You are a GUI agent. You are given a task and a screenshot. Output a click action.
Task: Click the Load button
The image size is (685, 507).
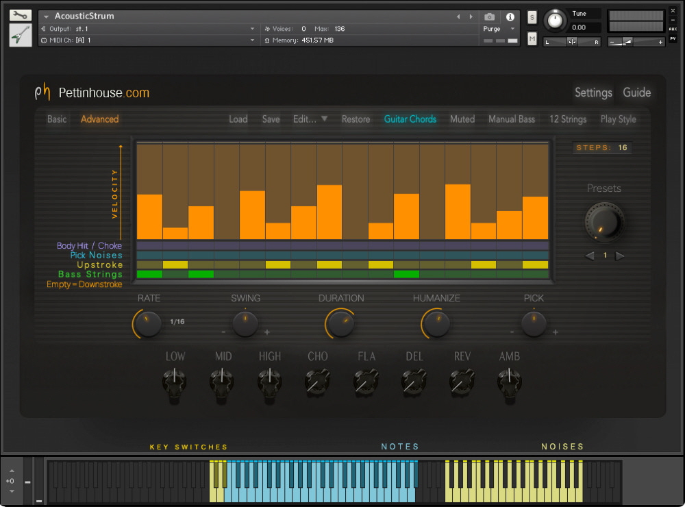pos(238,119)
